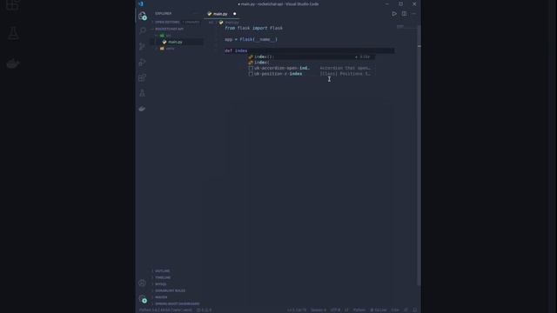Open the Accounts menu icon
This screenshot has height=313, width=557.
tap(142, 283)
